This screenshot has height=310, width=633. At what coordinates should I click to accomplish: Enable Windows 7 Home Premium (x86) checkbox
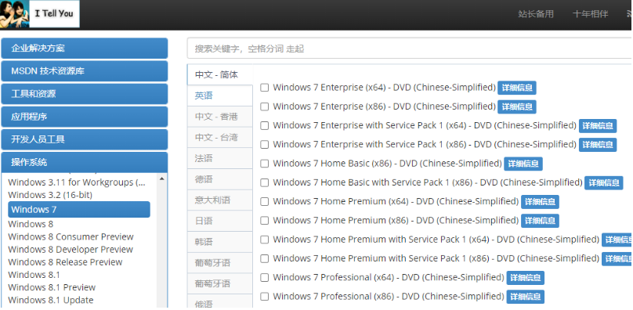265,221
